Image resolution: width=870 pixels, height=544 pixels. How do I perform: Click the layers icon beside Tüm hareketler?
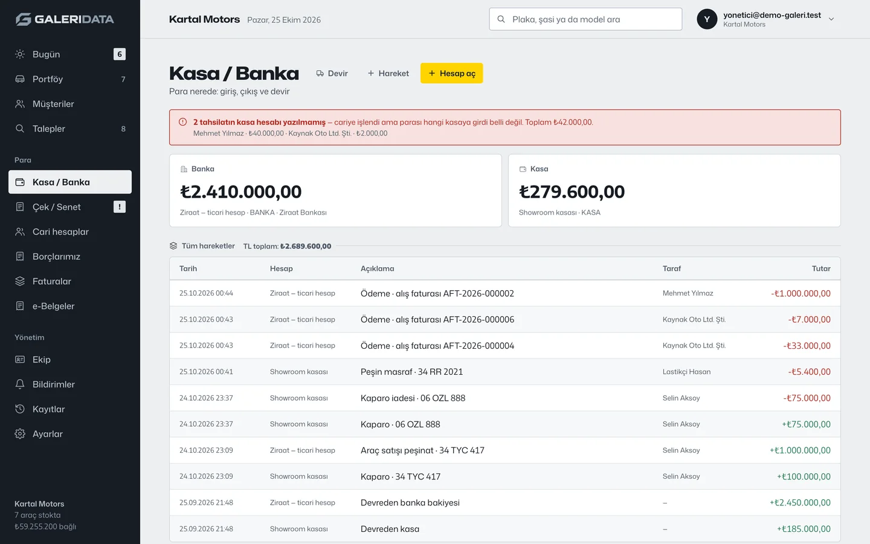173,246
